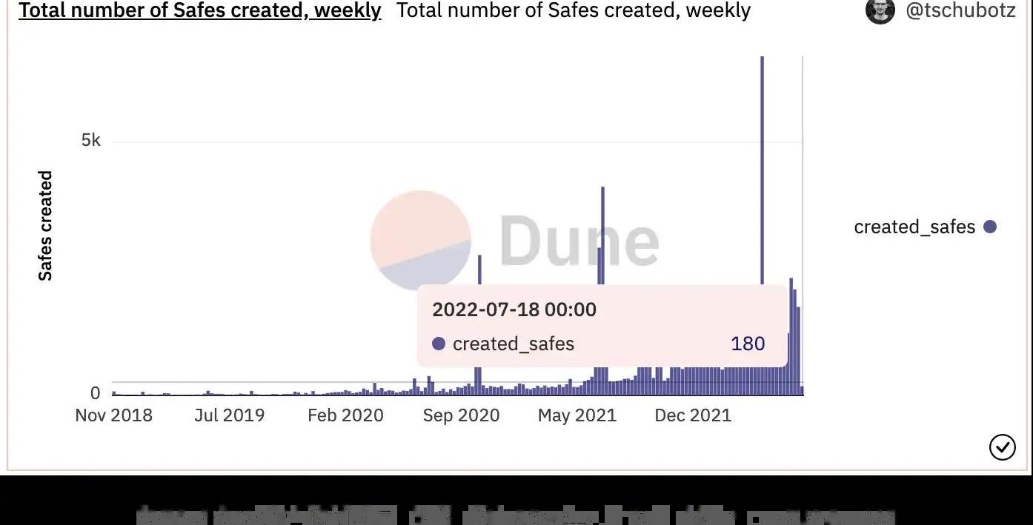Click the Nov 2018 x-axis label
Viewport: 1033px width, 525px height.
coord(113,415)
